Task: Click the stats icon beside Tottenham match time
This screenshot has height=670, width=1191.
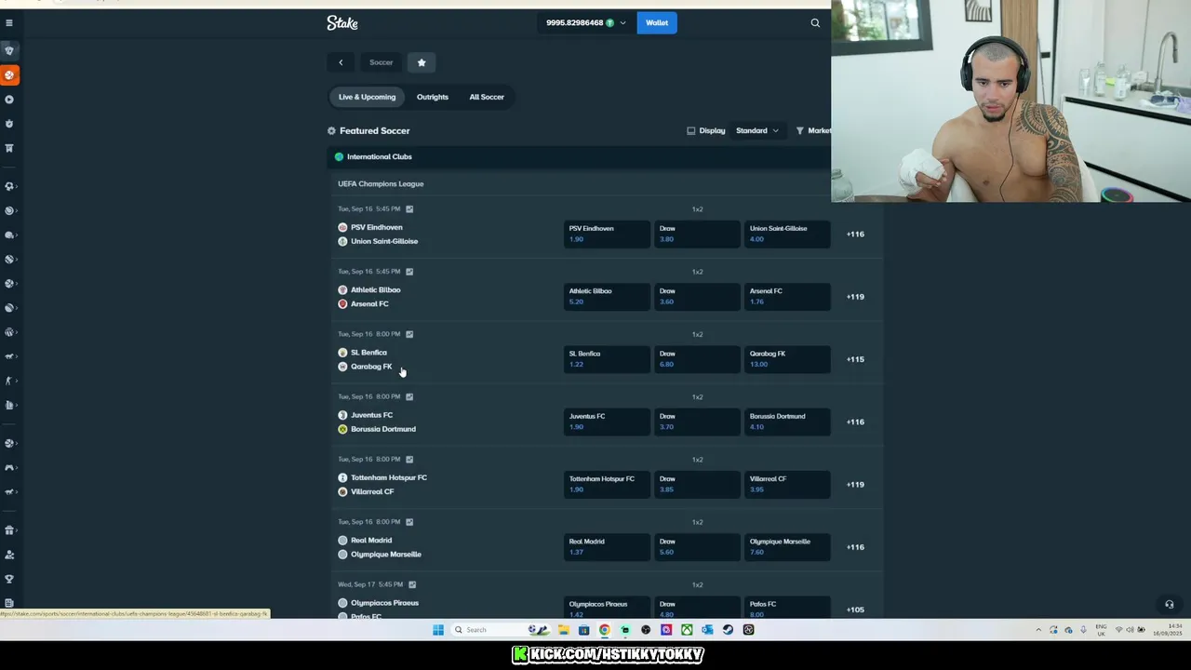Action: pos(409,459)
